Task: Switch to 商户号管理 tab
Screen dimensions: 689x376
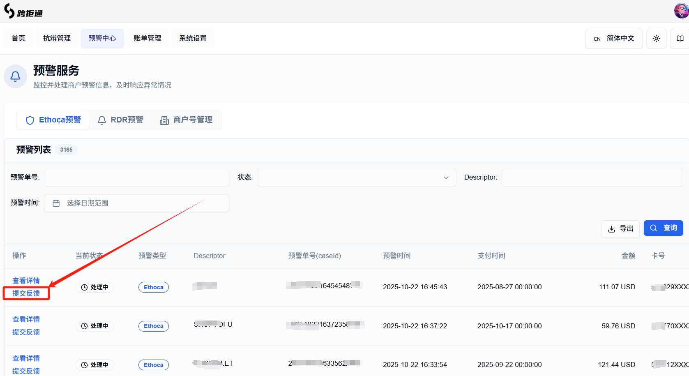Action: (186, 120)
